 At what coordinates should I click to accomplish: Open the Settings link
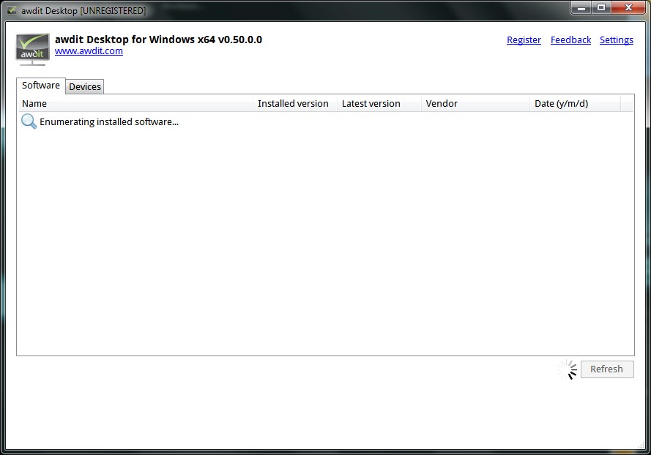(616, 40)
